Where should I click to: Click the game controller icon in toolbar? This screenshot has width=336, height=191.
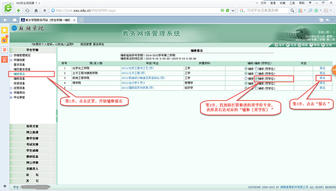[326, 10]
